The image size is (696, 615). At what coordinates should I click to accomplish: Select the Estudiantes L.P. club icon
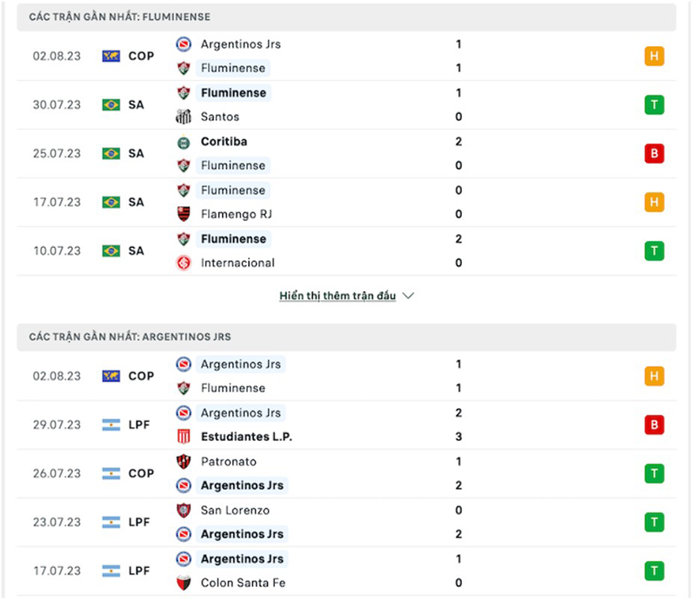click(183, 437)
